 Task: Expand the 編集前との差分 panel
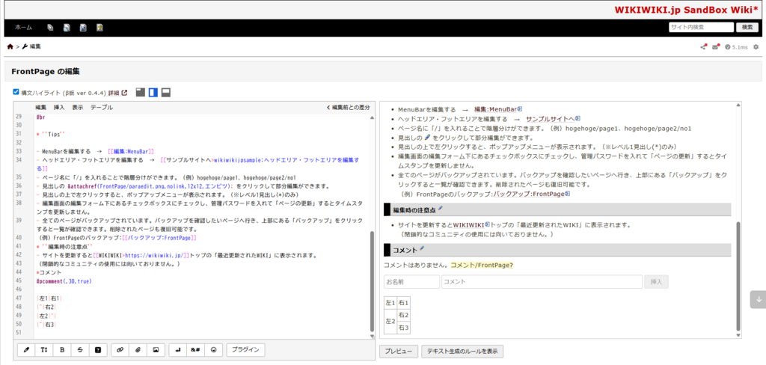[348, 108]
